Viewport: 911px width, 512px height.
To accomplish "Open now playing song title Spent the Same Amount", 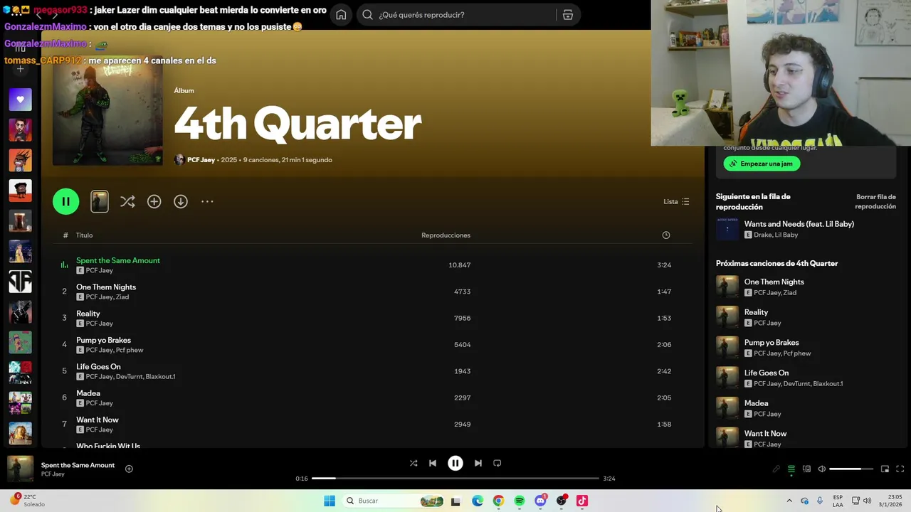I will [x=78, y=465].
